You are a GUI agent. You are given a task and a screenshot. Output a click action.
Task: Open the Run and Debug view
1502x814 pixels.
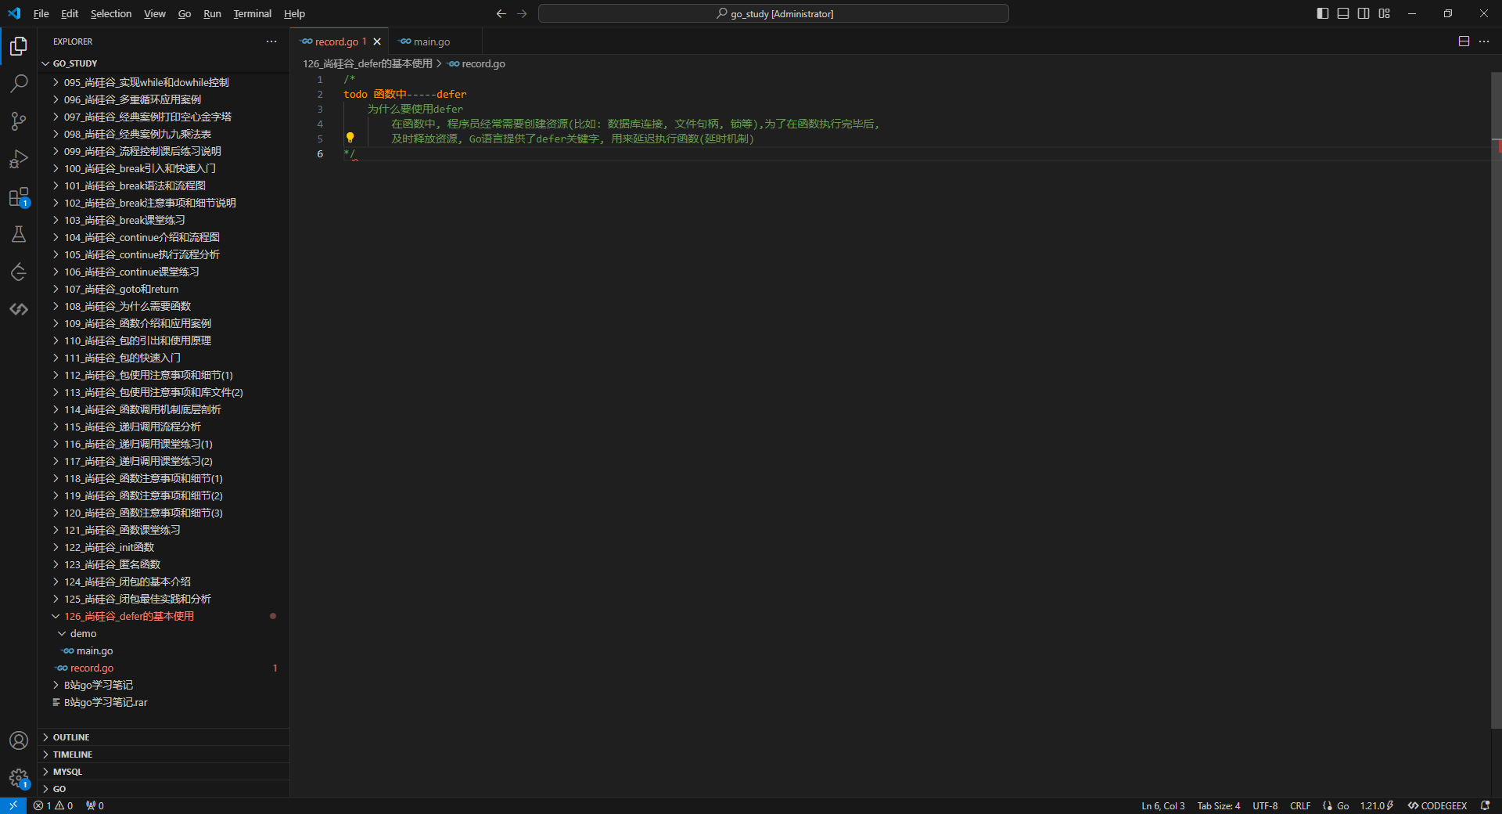(19, 159)
